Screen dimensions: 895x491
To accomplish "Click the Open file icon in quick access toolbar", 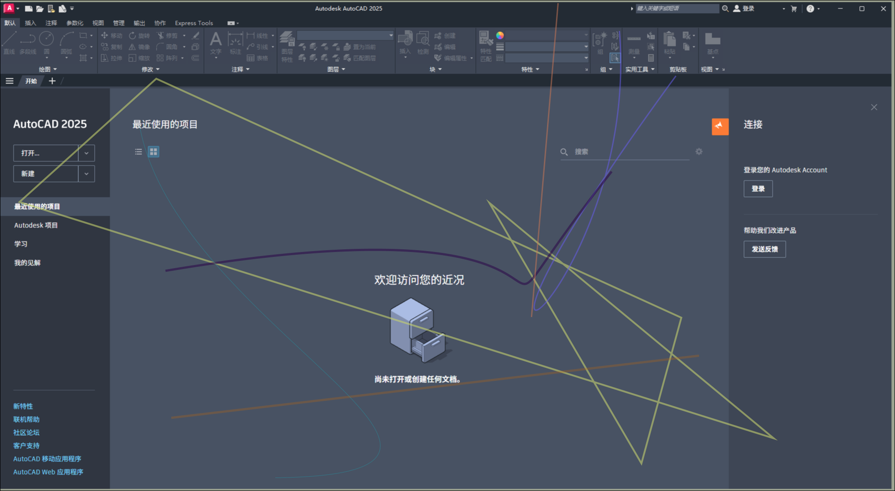I will click(40, 9).
